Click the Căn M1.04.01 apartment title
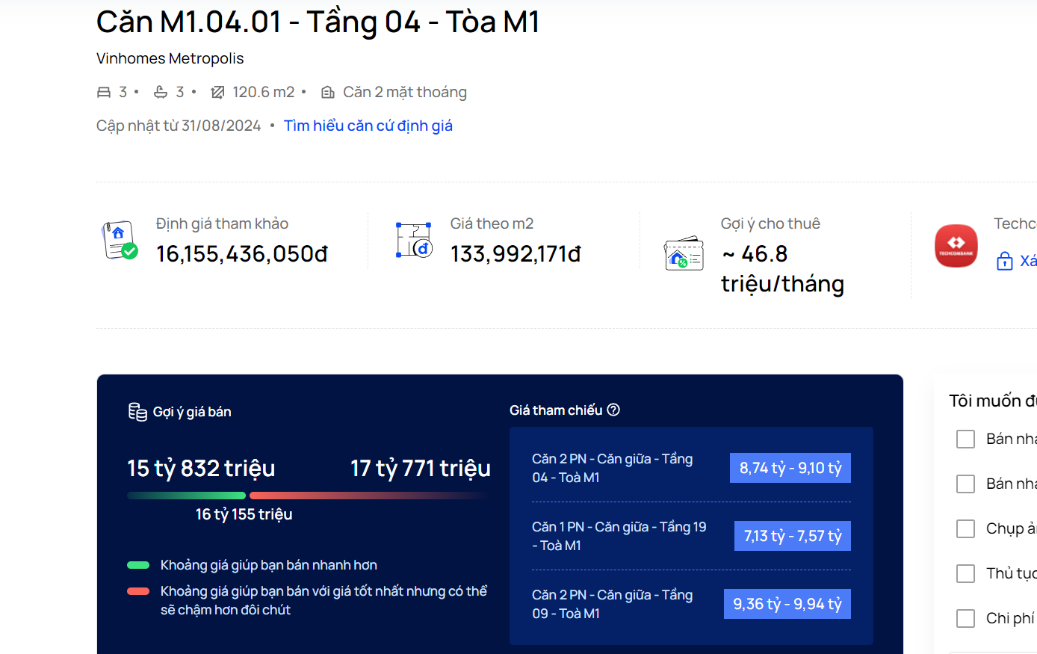The width and height of the screenshot is (1037, 654). (x=318, y=22)
